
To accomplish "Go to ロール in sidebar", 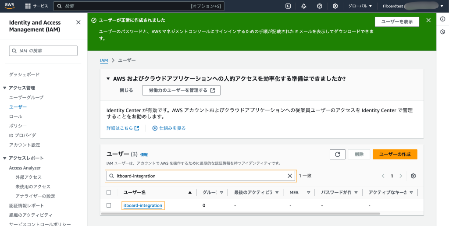I will click(16, 117).
